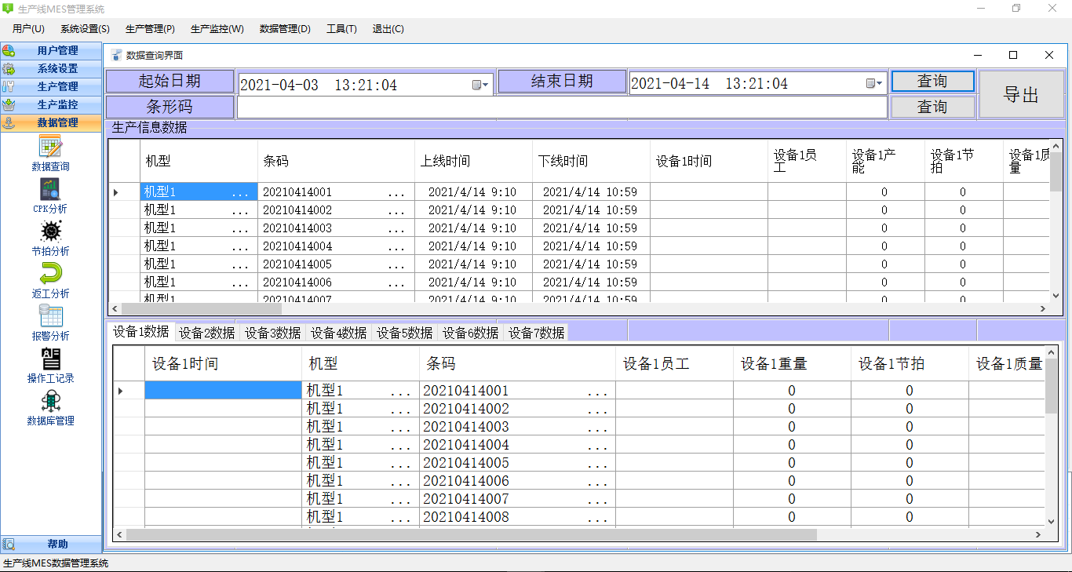Click the 结束日期 label button
Screen dimensions: 1072x572
coord(562,81)
